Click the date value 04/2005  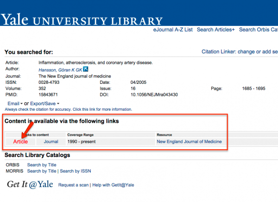pyautogui.click(x=138, y=82)
